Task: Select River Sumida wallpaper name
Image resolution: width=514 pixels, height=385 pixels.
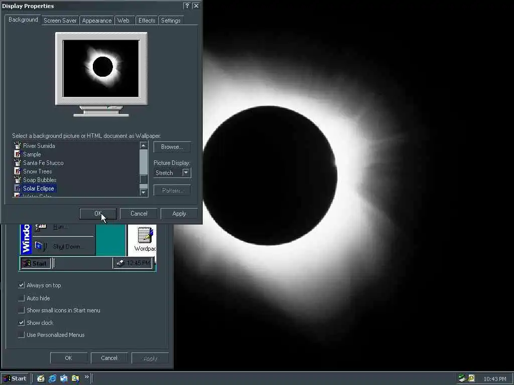Action: click(39, 146)
